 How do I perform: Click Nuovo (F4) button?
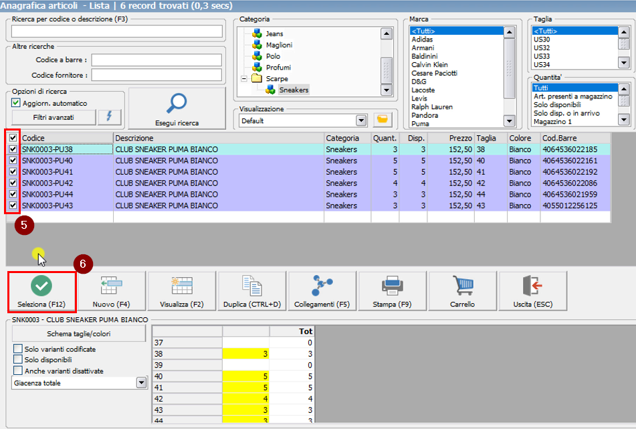pos(111,291)
